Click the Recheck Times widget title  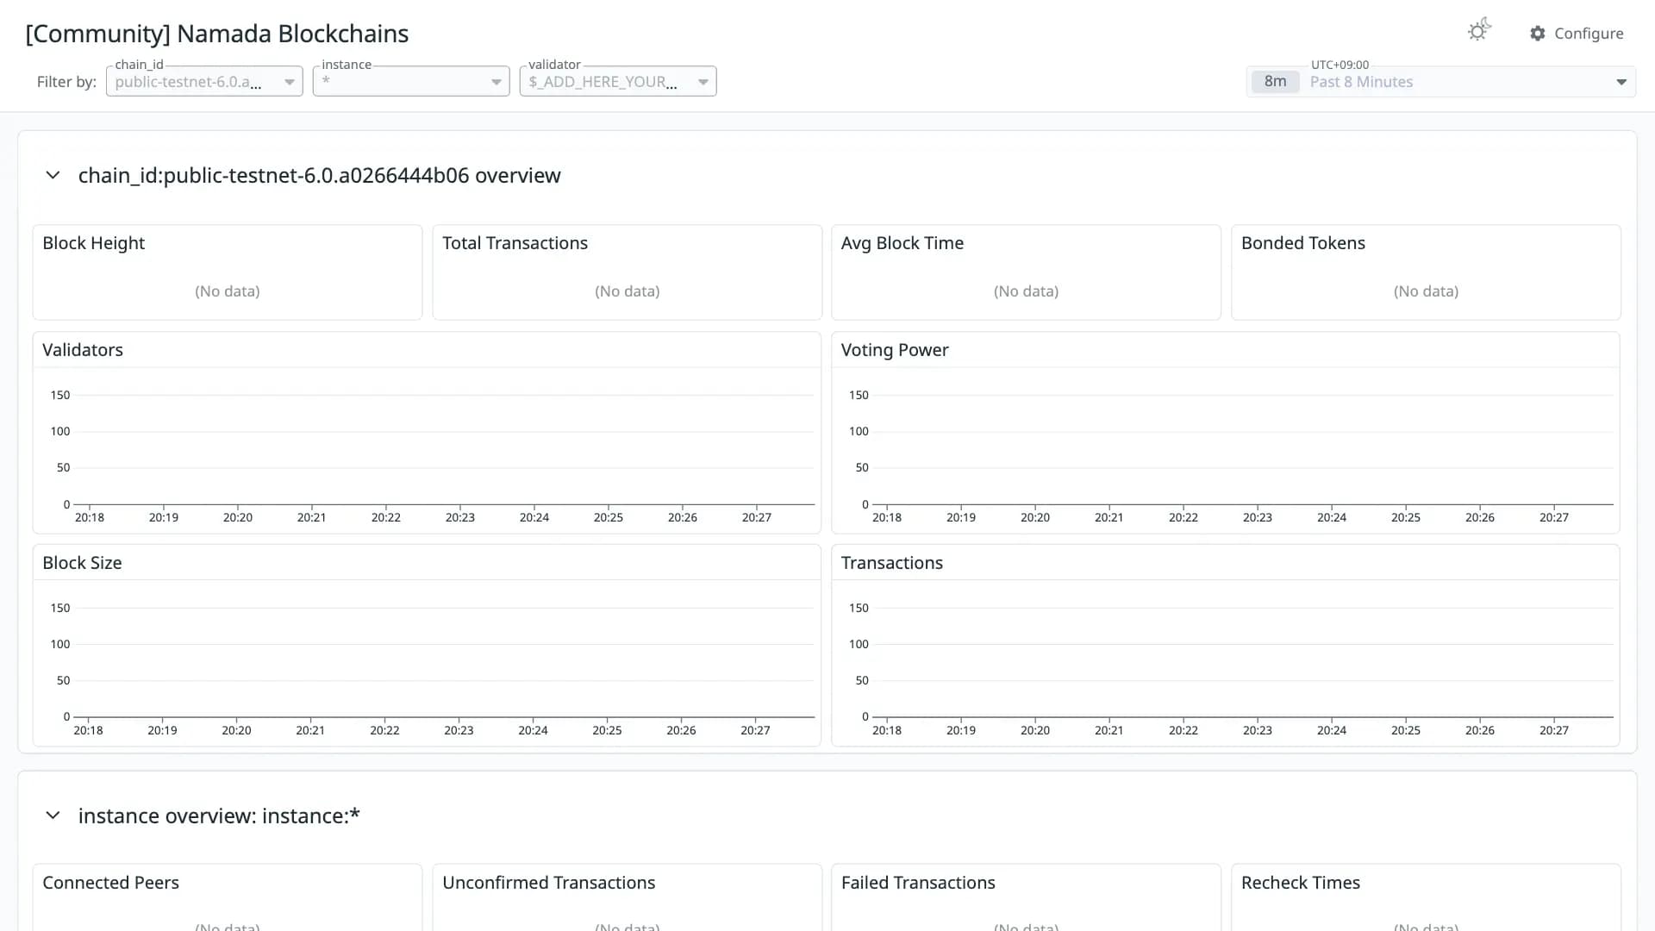coord(1301,884)
